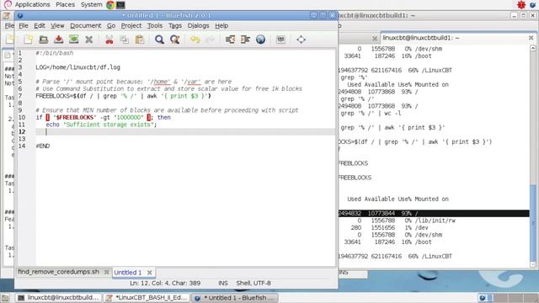Click the #!/bin/bash line
The image size is (539, 303).
coord(54,53)
